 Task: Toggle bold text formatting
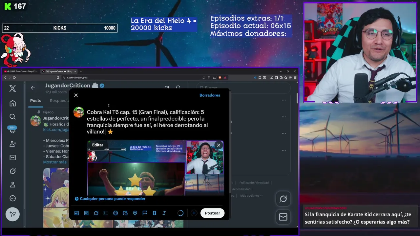point(154,213)
